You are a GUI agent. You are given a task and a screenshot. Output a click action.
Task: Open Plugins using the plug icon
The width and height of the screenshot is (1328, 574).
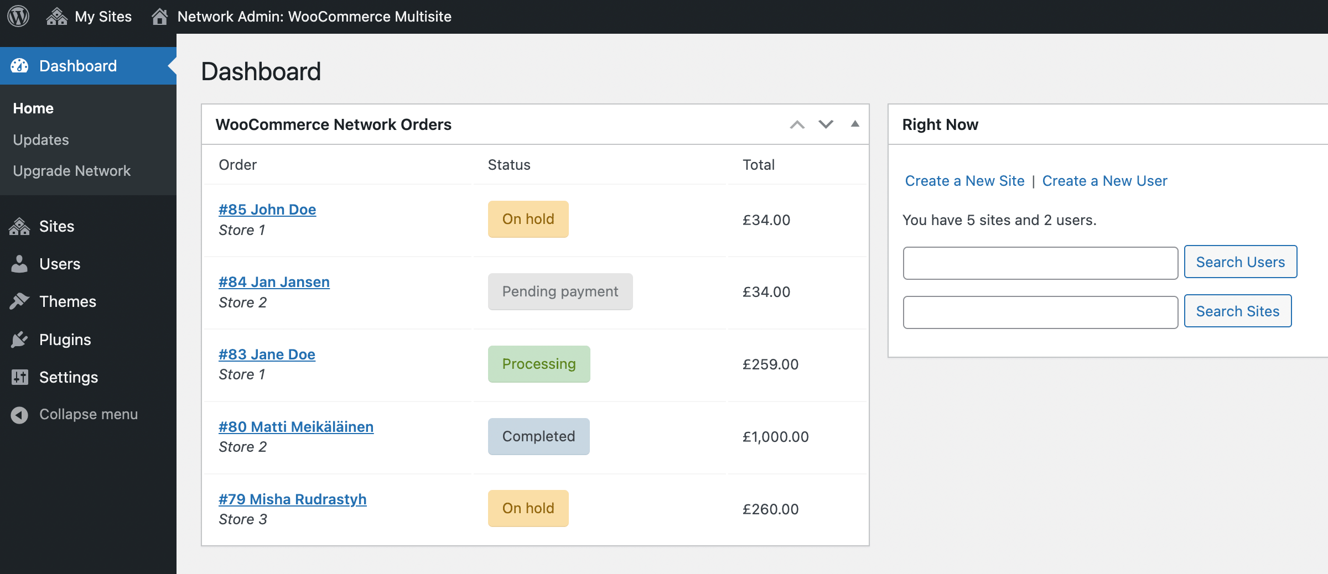19,339
